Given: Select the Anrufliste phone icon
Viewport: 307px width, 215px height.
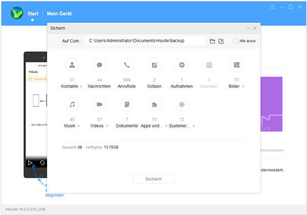Looking at the screenshot, I should [127, 65].
